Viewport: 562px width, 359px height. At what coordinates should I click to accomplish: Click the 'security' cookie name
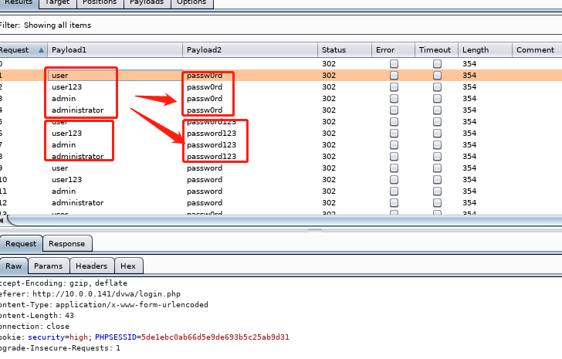click(46, 337)
